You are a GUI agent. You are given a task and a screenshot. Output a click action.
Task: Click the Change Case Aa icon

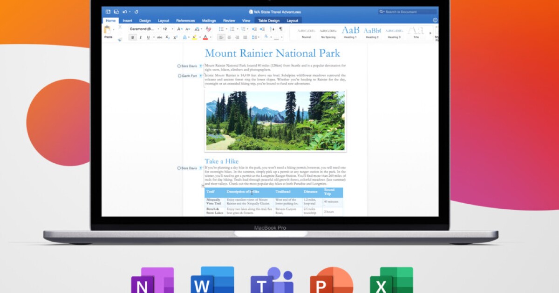point(198,29)
